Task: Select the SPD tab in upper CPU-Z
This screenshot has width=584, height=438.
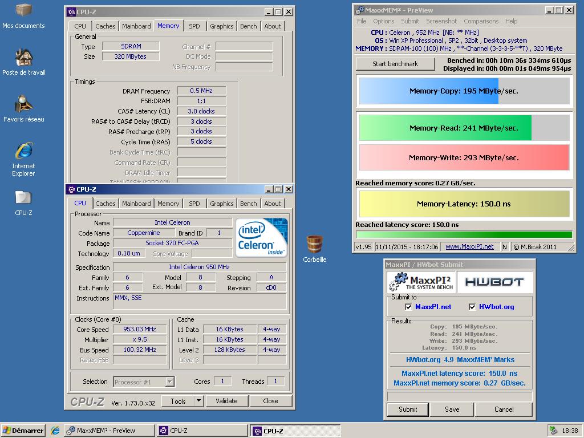Action: [x=194, y=26]
